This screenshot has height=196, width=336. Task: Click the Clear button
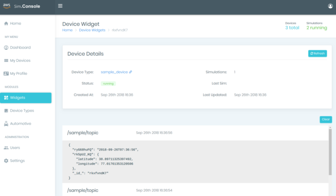pos(325,119)
